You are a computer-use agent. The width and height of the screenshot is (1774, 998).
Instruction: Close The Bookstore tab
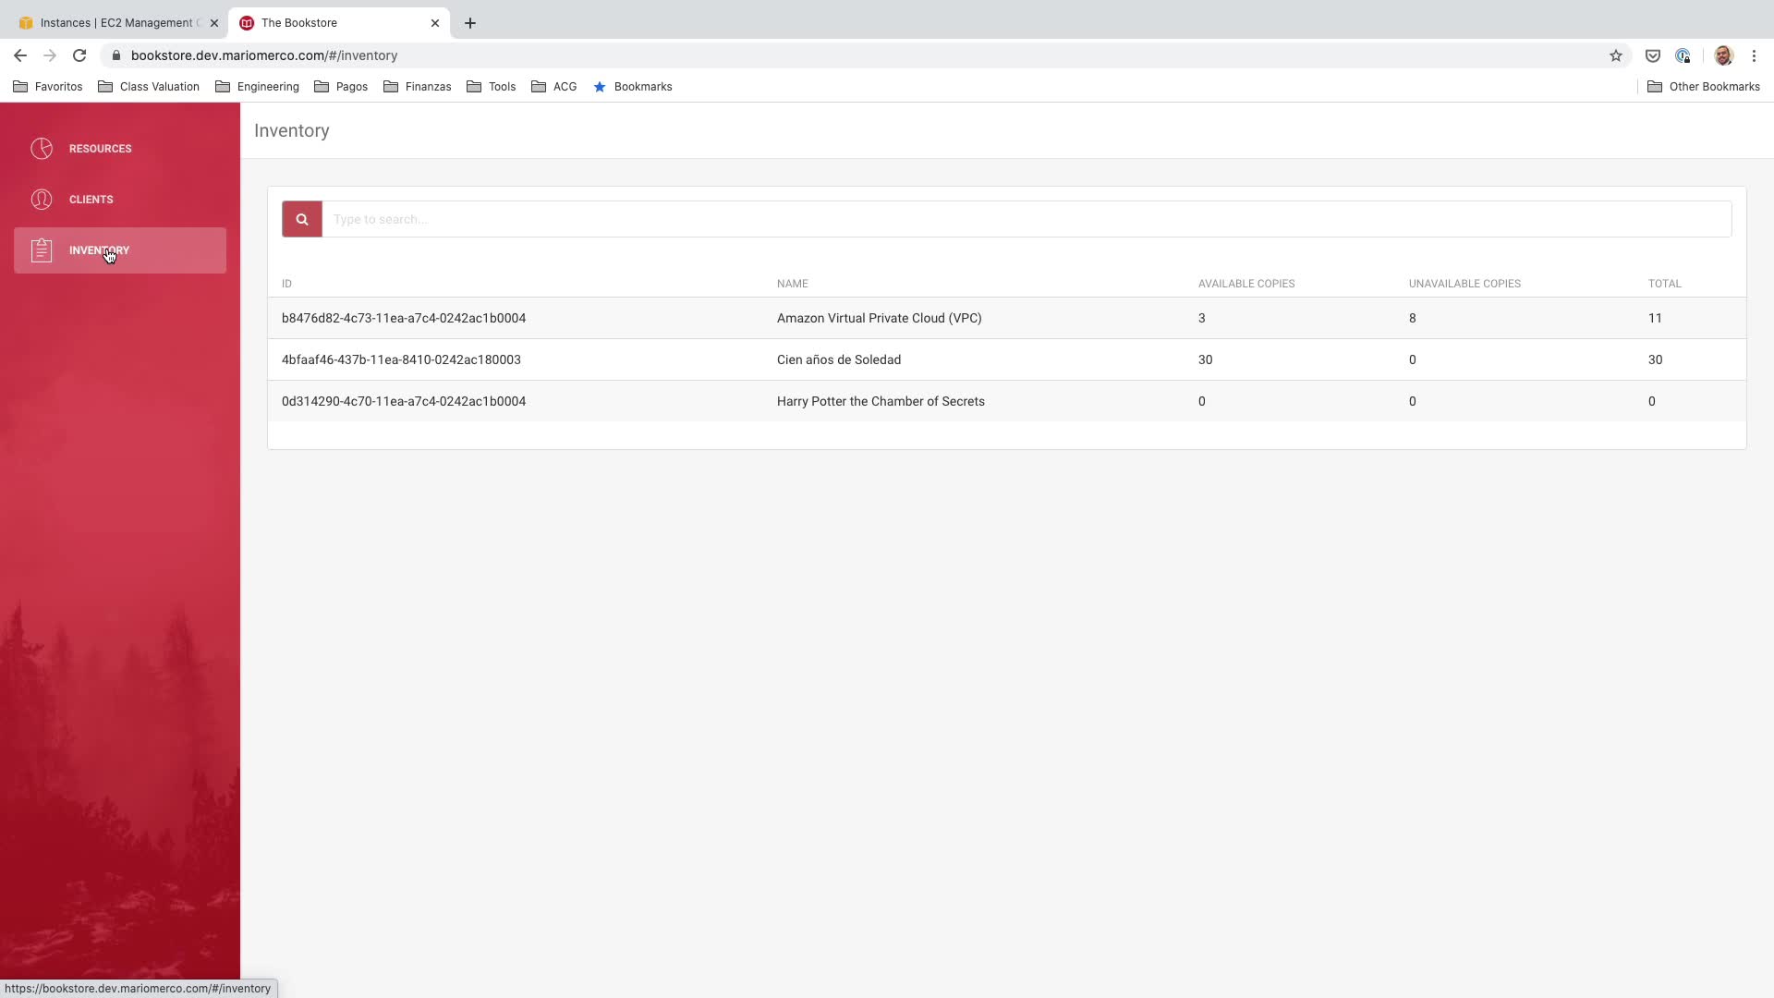point(435,23)
